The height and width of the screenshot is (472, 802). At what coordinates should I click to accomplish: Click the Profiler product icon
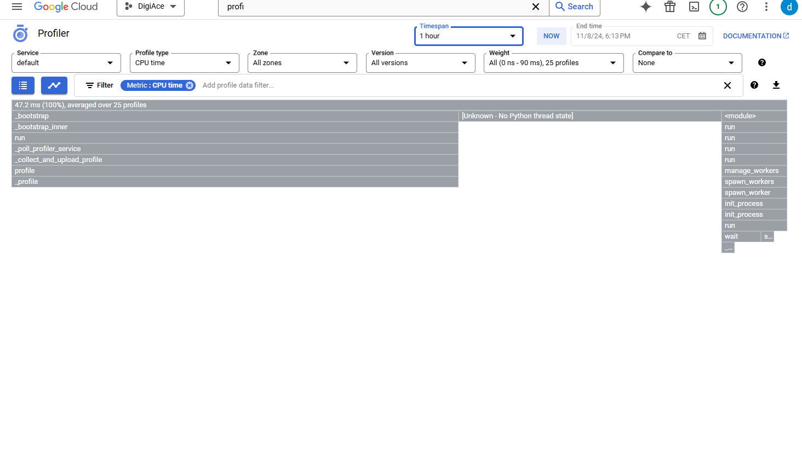click(x=20, y=33)
